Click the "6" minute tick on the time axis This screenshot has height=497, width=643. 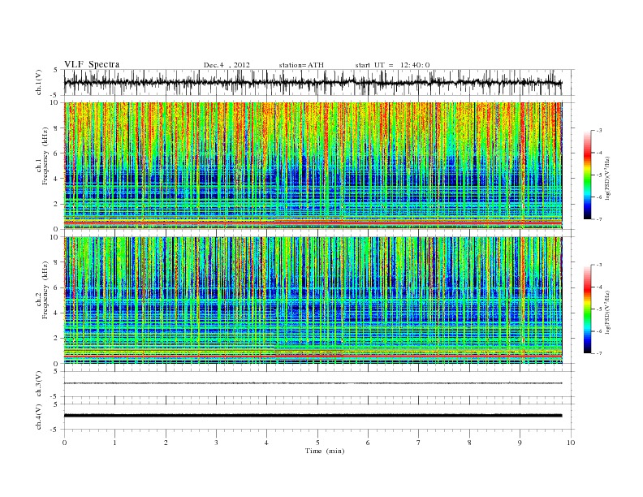click(368, 443)
